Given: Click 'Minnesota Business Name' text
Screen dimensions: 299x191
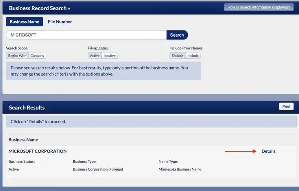Looking at the screenshot, I should click(180, 169).
